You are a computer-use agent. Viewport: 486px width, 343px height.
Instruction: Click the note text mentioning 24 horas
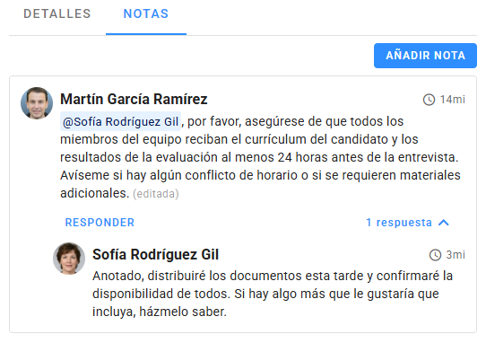click(x=260, y=157)
